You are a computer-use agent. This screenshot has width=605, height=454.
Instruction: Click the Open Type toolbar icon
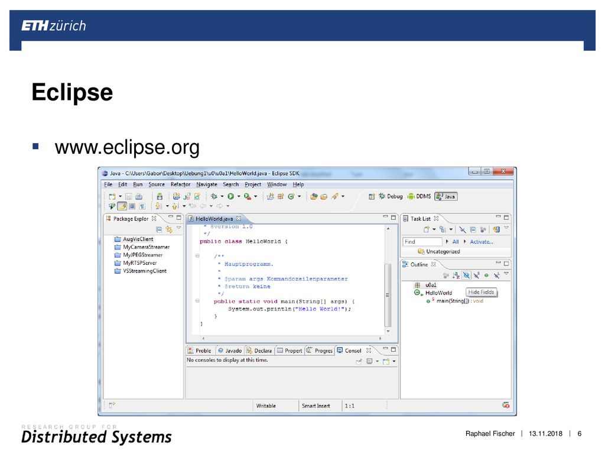(x=314, y=196)
